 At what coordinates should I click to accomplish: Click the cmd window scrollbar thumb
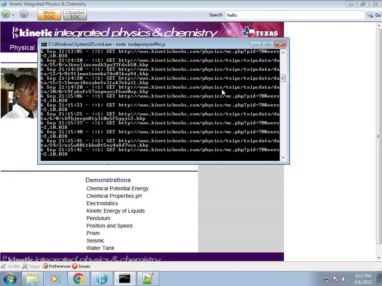283,78
